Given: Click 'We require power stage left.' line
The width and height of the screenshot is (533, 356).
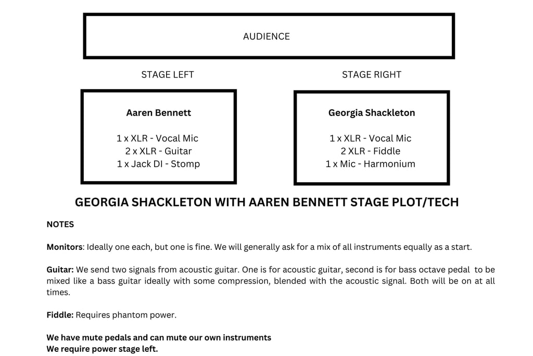Looking at the screenshot, I should click(x=102, y=349).
